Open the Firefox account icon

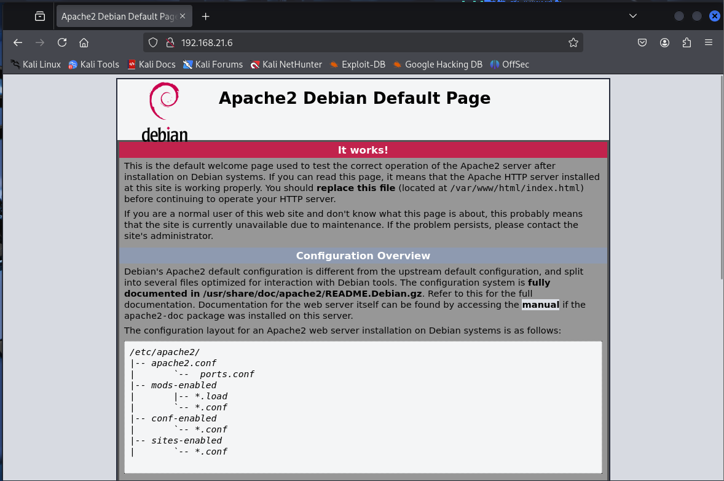pyautogui.click(x=664, y=42)
